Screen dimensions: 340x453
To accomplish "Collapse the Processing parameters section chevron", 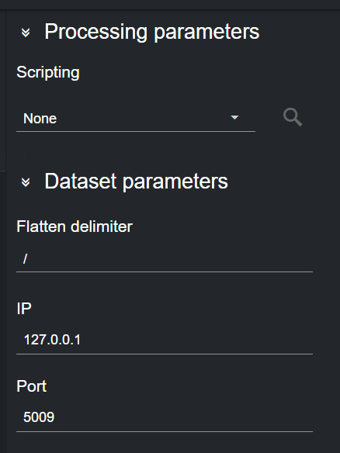I will (x=26, y=33).
